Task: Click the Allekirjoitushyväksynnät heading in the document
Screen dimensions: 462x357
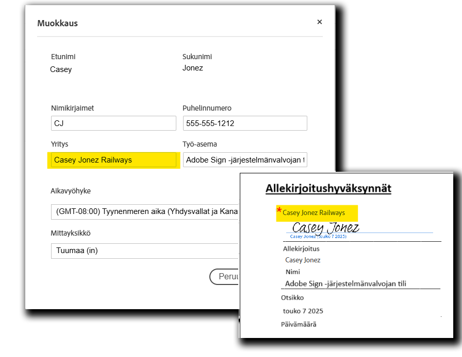Action: point(328,188)
